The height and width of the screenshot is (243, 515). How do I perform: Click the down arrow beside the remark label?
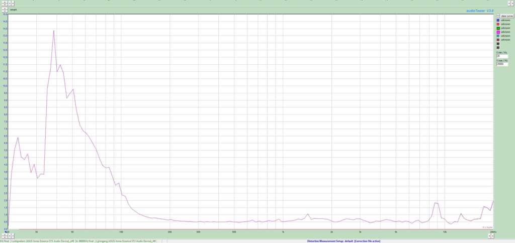pos(5,11)
